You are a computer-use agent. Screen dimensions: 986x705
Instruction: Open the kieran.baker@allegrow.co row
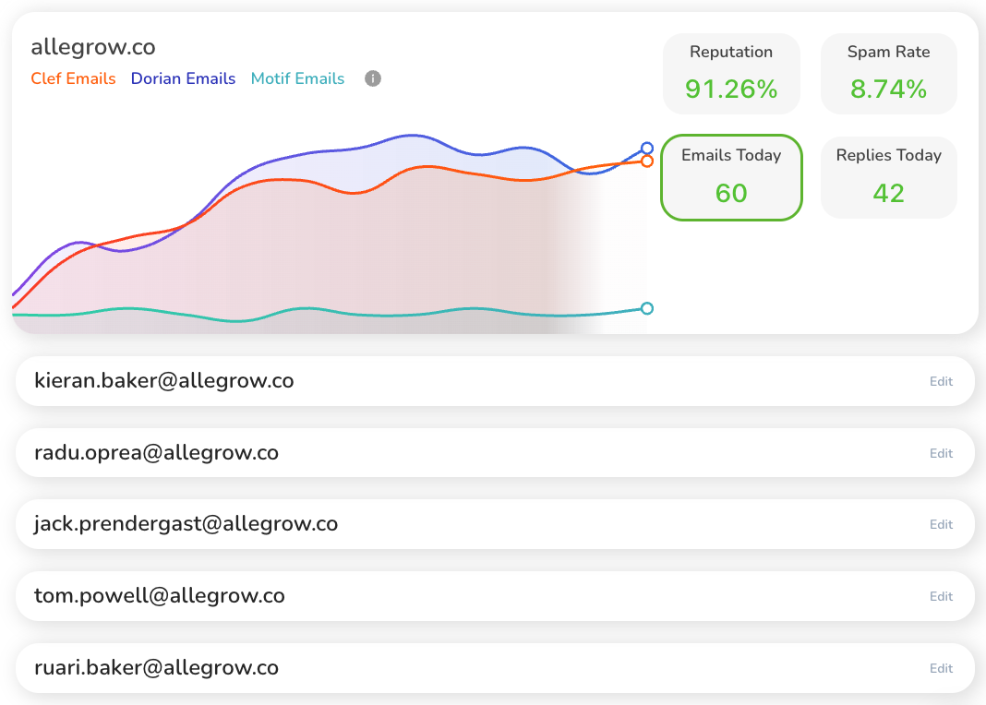tap(164, 381)
